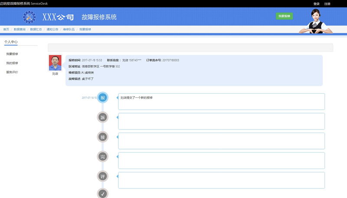
Task: Open 数据查询 in the navigation bar
Action: [20, 29]
